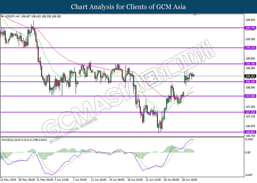257x183 pixels.
Task: Click the 108.850 price scale value
Action: [x=250, y=59]
